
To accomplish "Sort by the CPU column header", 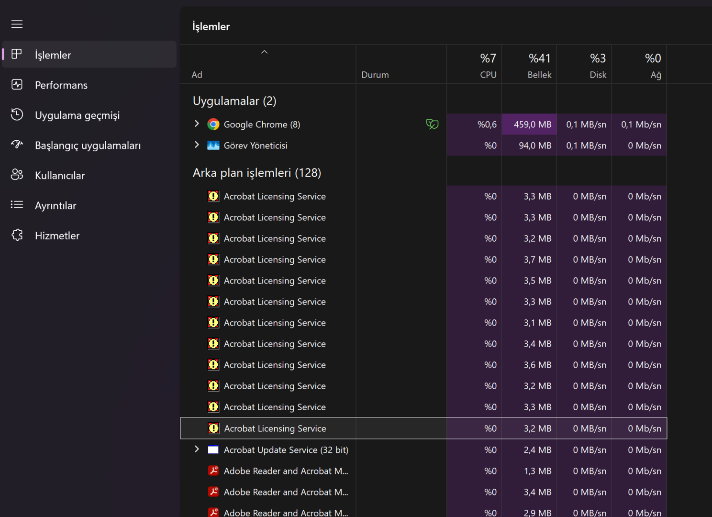I will (x=474, y=65).
